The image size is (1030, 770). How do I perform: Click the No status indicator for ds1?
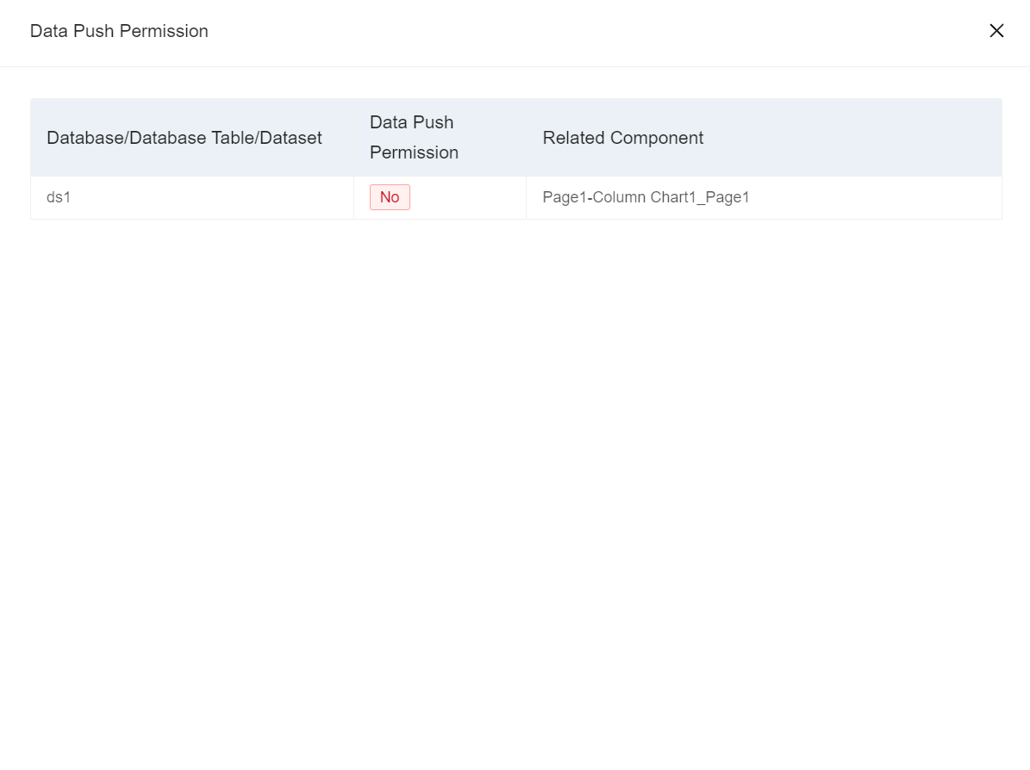(x=390, y=197)
